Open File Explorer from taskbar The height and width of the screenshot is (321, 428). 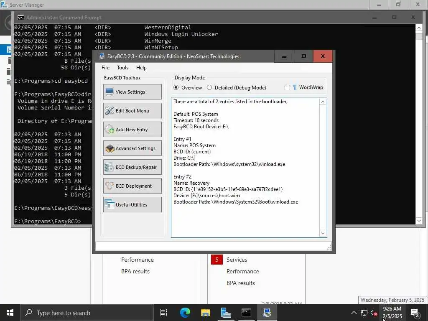pos(205,313)
